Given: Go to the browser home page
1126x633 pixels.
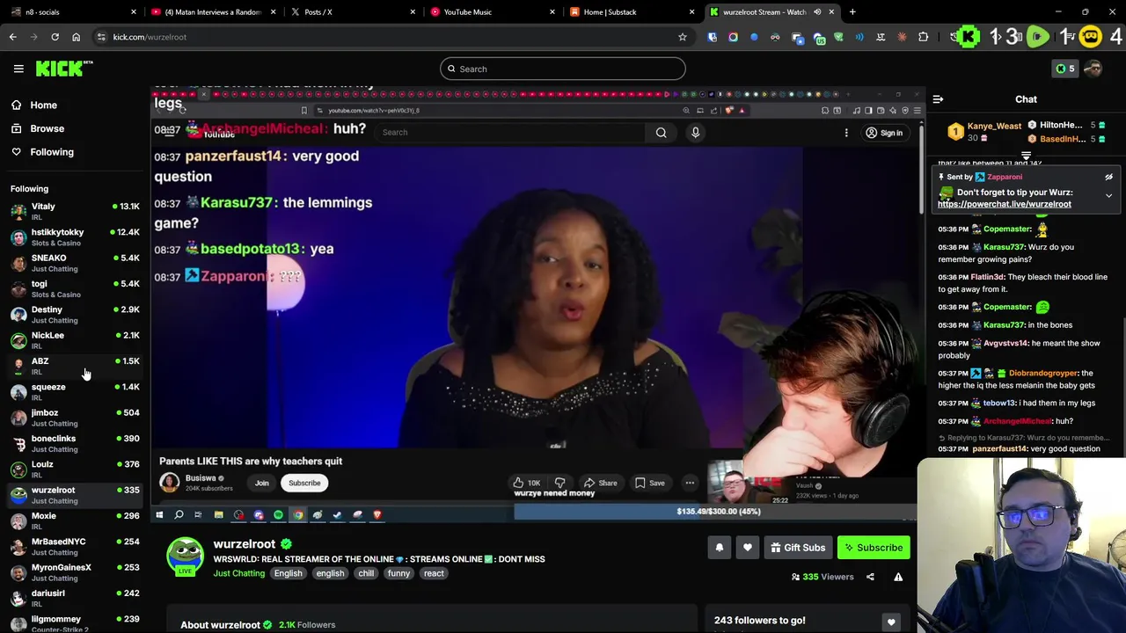Looking at the screenshot, I should pyautogui.click(x=76, y=37).
